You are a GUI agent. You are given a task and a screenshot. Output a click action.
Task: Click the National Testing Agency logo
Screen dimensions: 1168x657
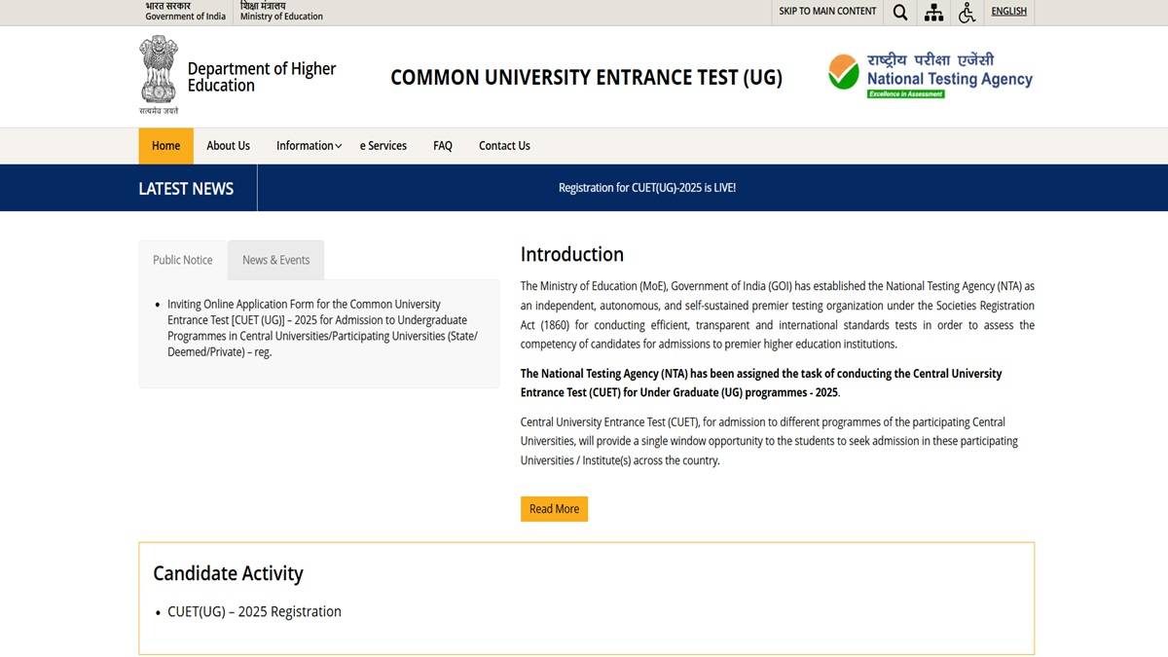click(930, 75)
